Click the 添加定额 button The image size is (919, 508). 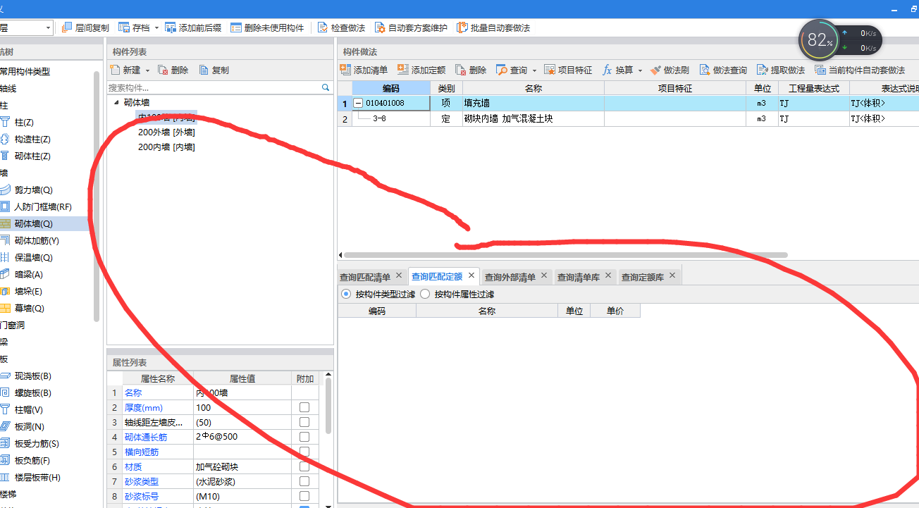421,70
